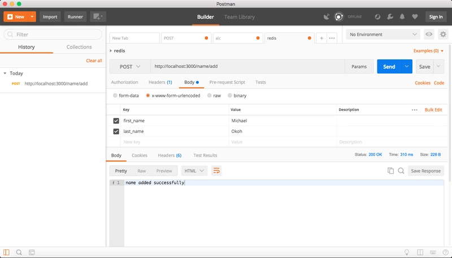Viewport: 452px width, 258px height.
Task: Expand the Examples (0) dropdown
Action: point(428,51)
